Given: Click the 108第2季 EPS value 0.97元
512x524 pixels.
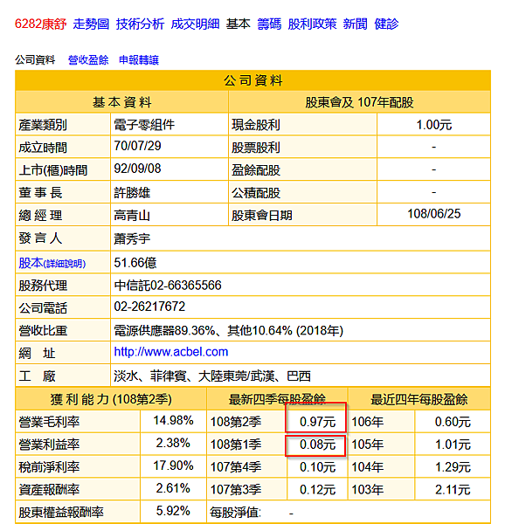Looking at the screenshot, I should [317, 422].
